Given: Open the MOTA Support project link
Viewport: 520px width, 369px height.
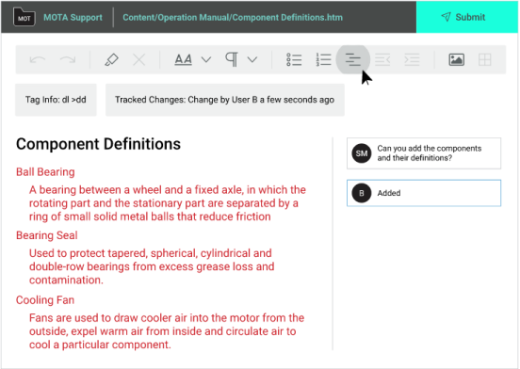Looking at the screenshot, I should click(73, 17).
